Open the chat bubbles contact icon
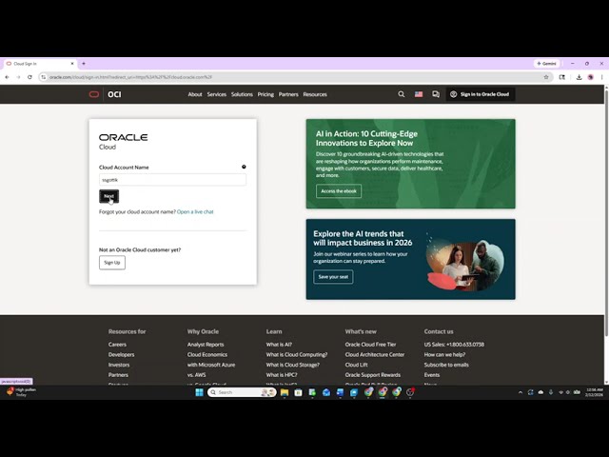Viewport: 609px width, 457px height. point(436,94)
